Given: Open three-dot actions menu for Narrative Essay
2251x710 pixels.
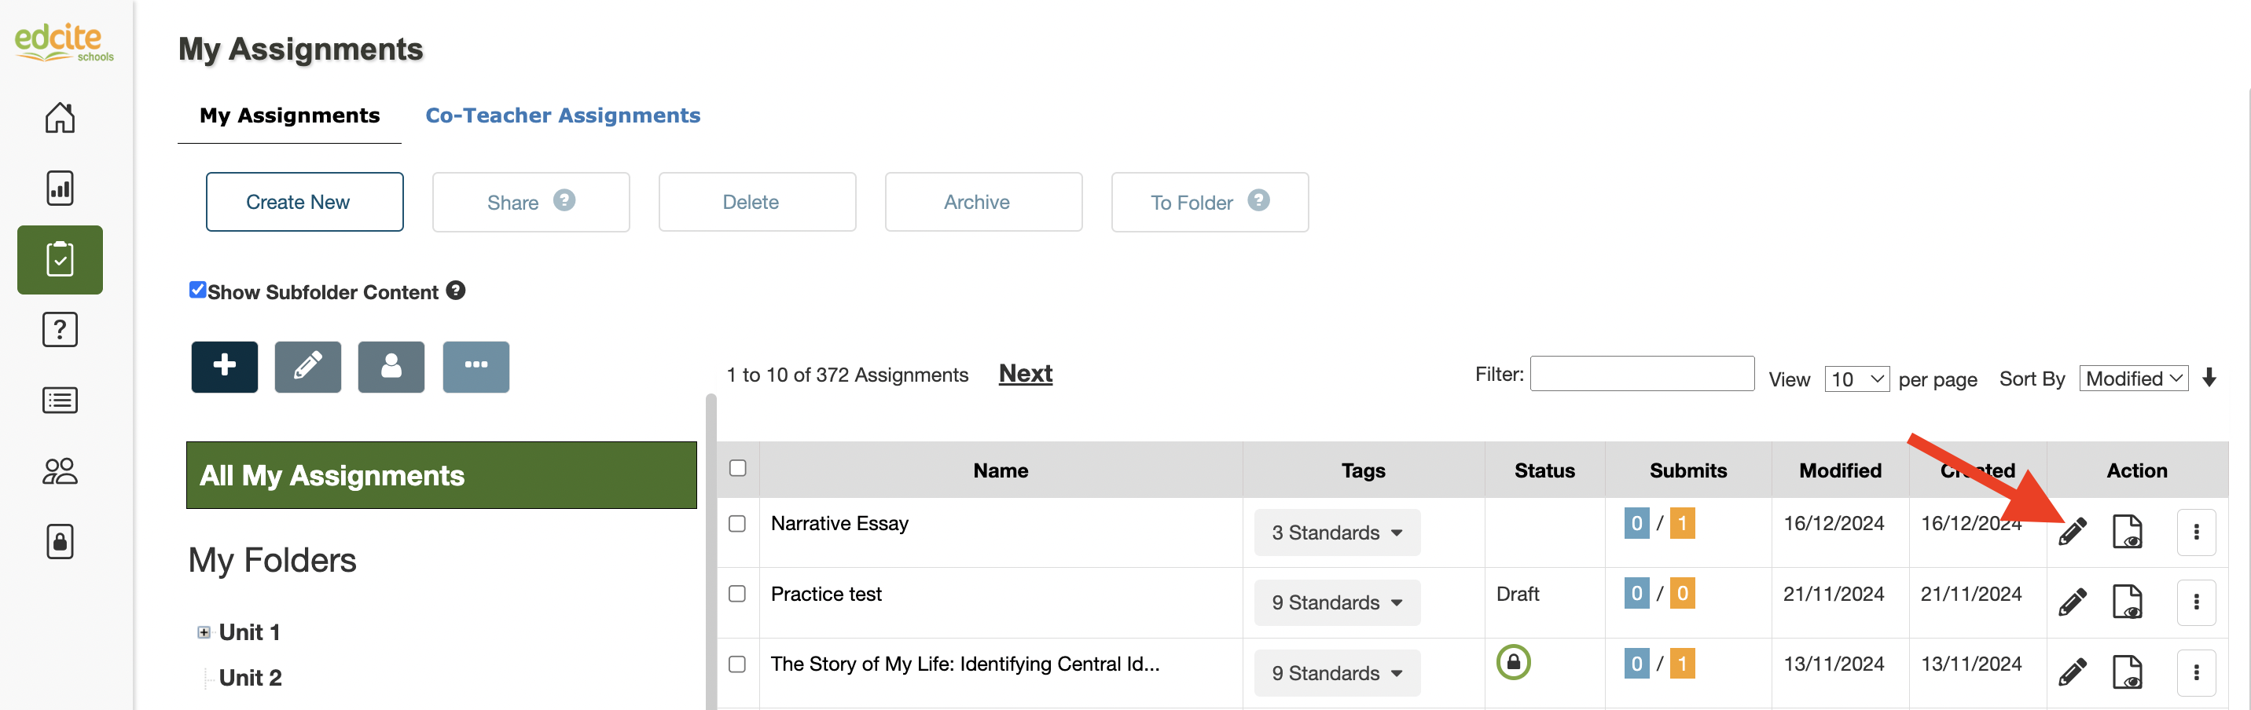Looking at the screenshot, I should 2196,532.
